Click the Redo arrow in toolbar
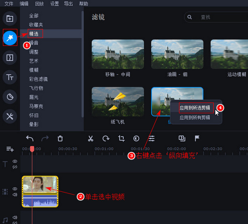Viewport: 248px width, 224px height. point(45,138)
